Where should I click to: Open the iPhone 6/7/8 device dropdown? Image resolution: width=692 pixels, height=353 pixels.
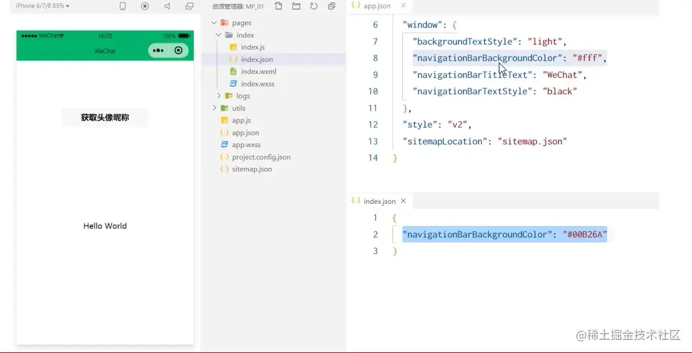43,6
